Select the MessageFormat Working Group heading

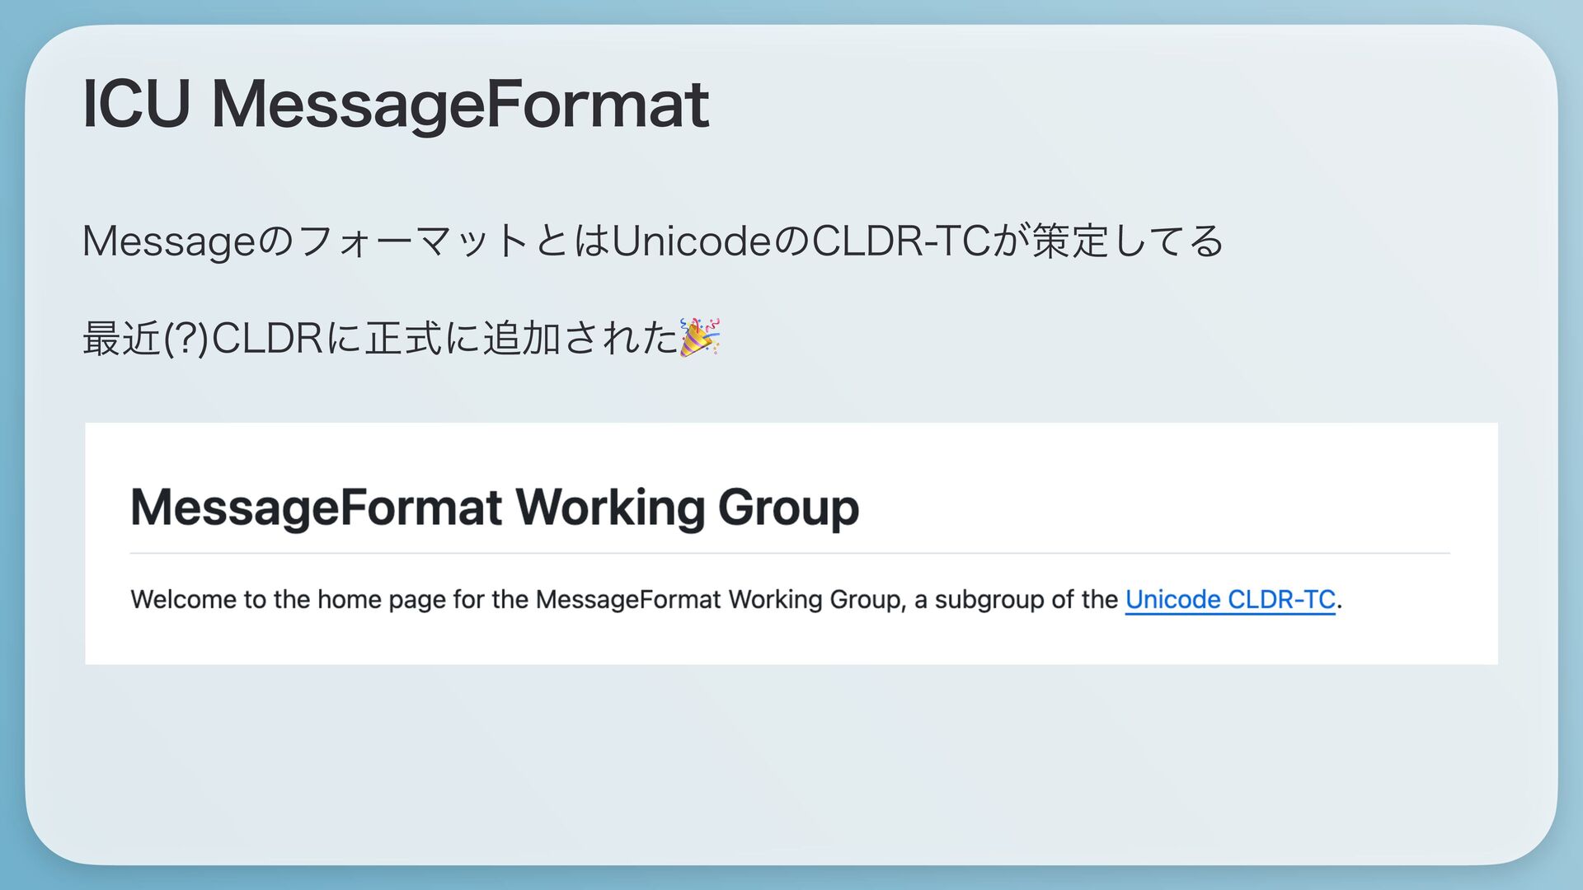pyautogui.click(x=495, y=508)
